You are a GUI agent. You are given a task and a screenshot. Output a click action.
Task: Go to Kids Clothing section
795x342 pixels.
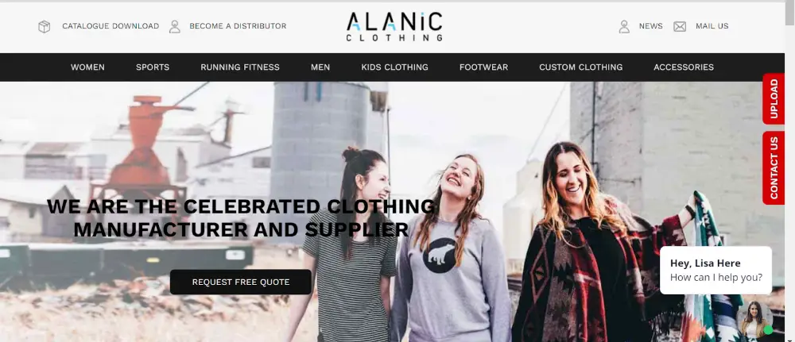394,67
